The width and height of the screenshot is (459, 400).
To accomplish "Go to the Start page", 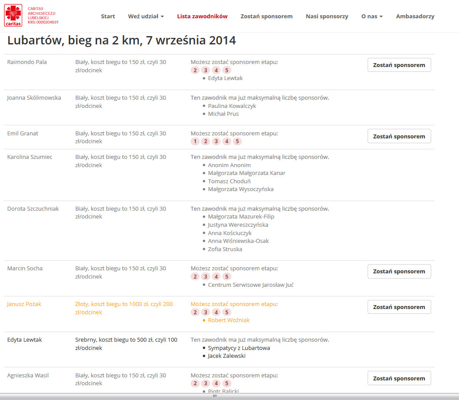I will [108, 17].
